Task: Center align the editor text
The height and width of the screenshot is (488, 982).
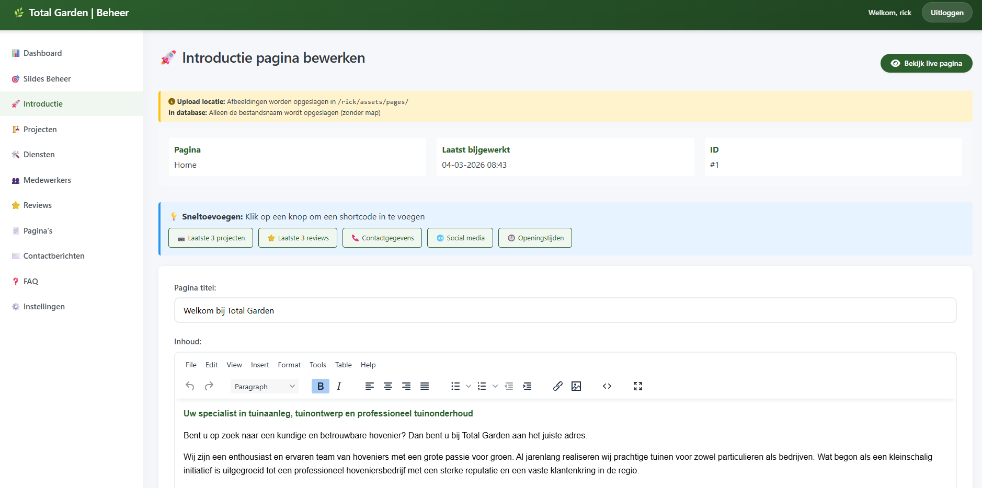Action: [388, 386]
